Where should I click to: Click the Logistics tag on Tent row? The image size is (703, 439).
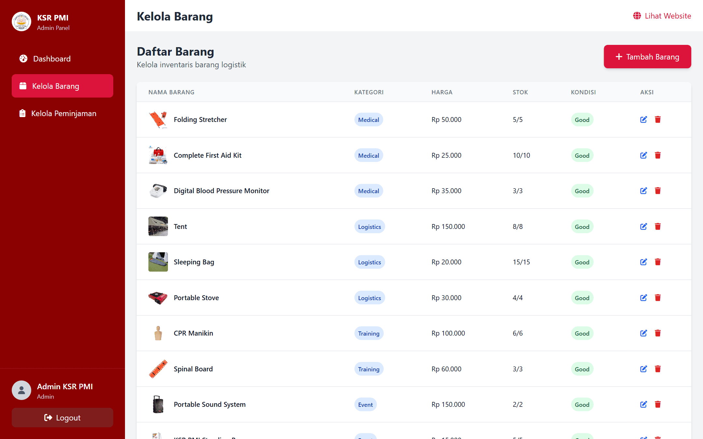pos(369,227)
